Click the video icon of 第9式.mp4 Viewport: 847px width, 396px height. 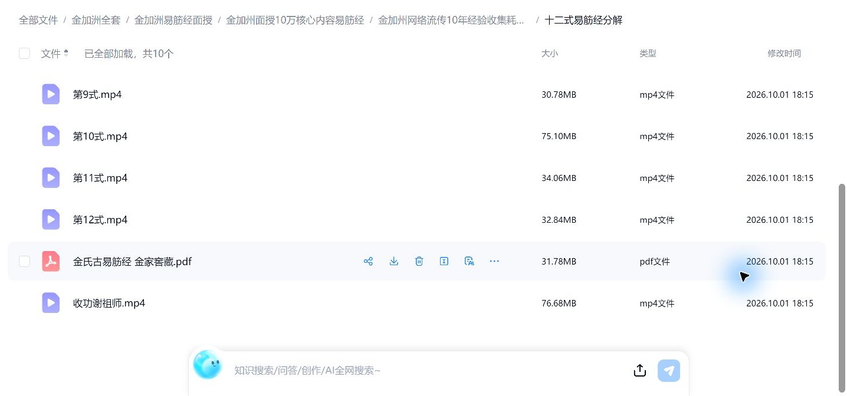tap(51, 94)
